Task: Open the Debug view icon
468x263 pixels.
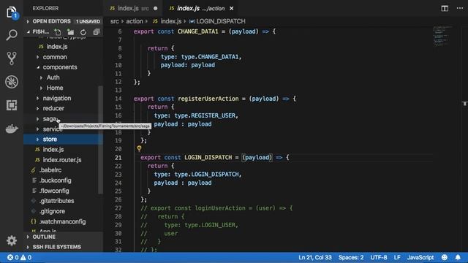Action: [x=12, y=82]
